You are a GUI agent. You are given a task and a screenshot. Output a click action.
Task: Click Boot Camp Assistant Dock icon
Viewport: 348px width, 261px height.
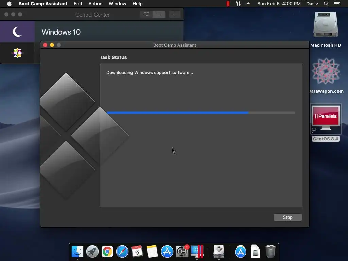(x=219, y=252)
